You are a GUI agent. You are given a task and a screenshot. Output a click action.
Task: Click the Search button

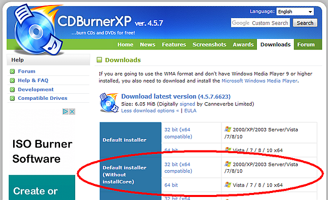[305, 23]
